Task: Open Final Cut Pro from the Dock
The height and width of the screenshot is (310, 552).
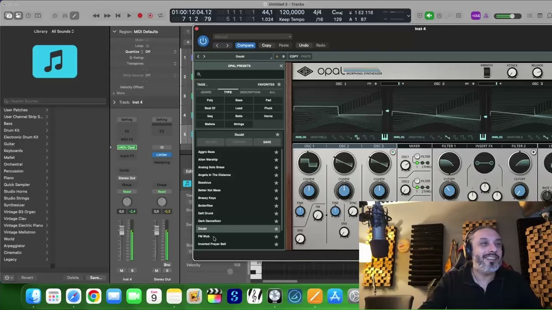Action: click(x=214, y=296)
